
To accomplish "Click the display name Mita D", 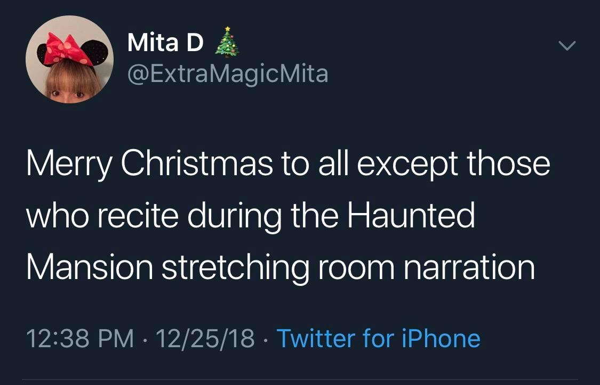I will pyautogui.click(x=165, y=43).
